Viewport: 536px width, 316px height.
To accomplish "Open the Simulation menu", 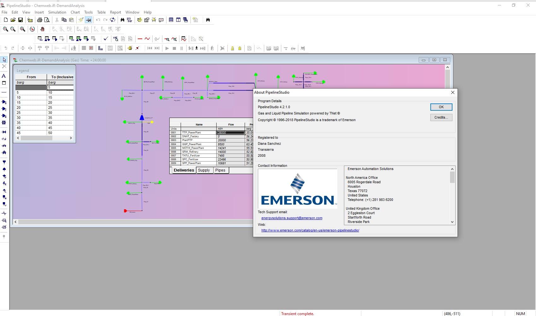I will point(57,12).
